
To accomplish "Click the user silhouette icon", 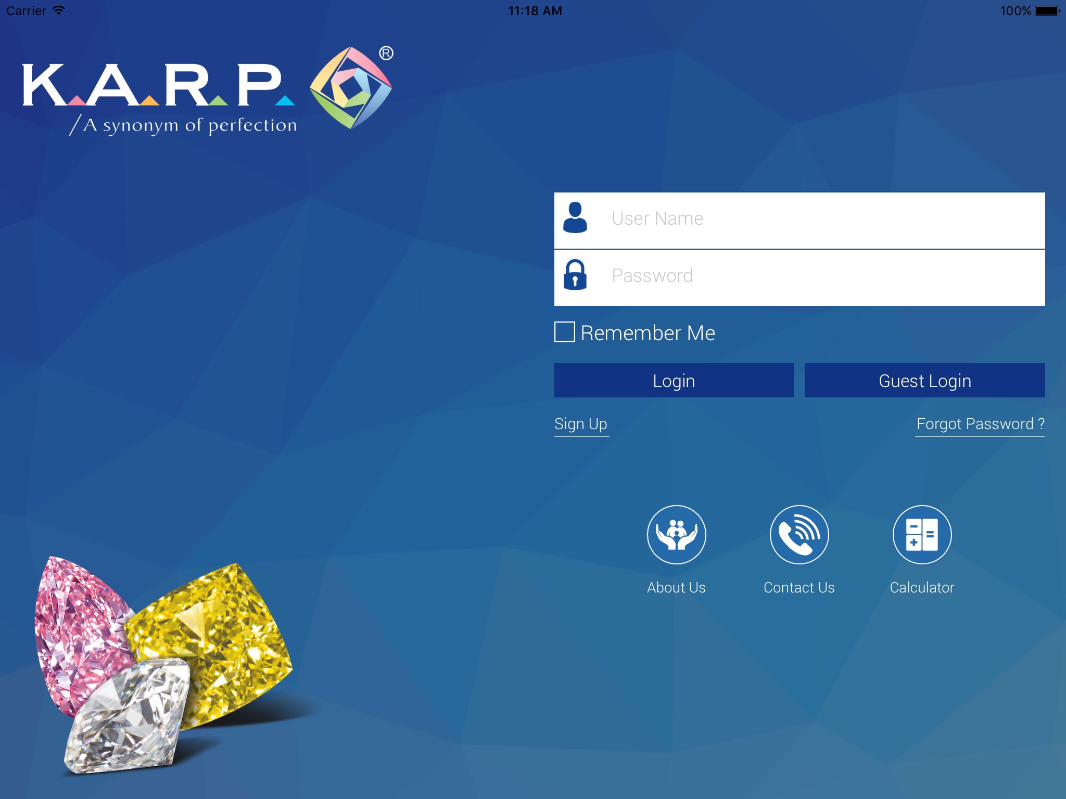I will tap(575, 218).
